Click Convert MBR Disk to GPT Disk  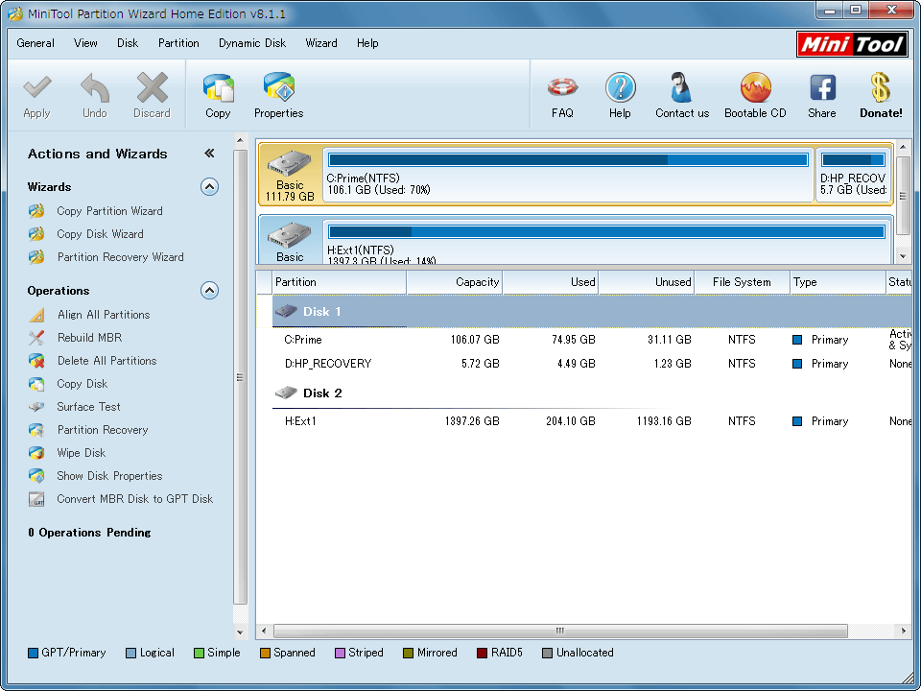[x=135, y=499]
